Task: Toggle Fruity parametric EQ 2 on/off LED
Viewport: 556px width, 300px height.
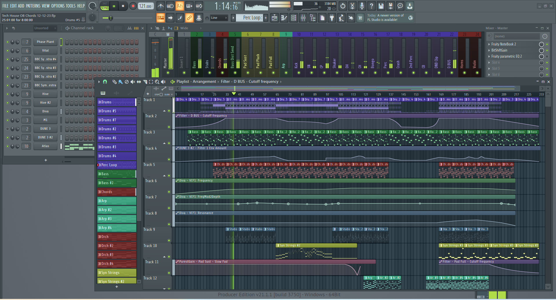Action: pyautogui.click(x=547, y=56)
